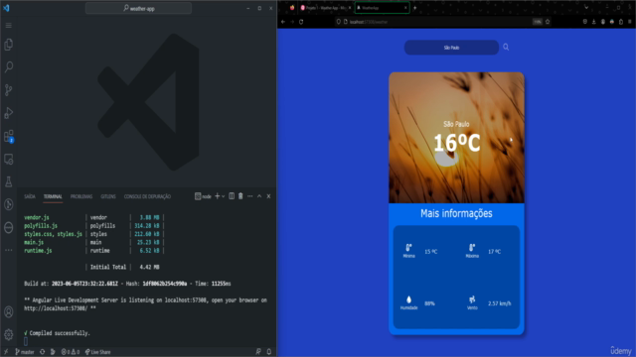Viewport: 636px width, 357px height.
Task: Open the localhost:57308 link in terminal
Action: pyautogui.click(x=56, y=308)
